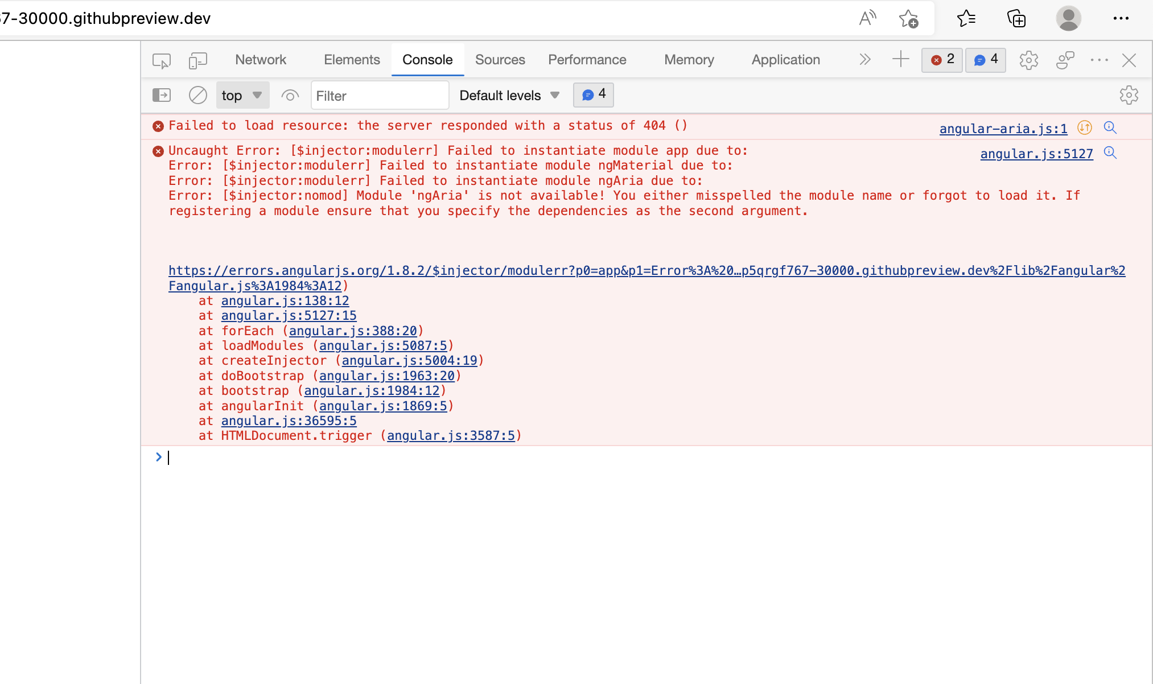This screenshot has width=1153, height=684.
Task: Open the hidden panels chevron menu
Action: click(865, 59)
